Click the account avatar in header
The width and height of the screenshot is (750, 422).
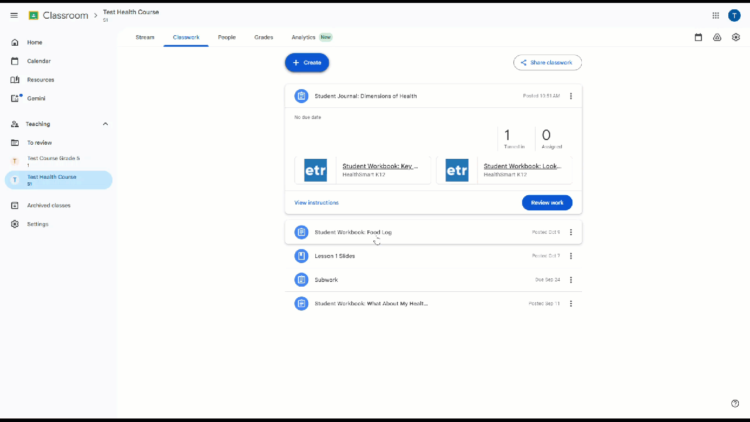coord(734,16)
